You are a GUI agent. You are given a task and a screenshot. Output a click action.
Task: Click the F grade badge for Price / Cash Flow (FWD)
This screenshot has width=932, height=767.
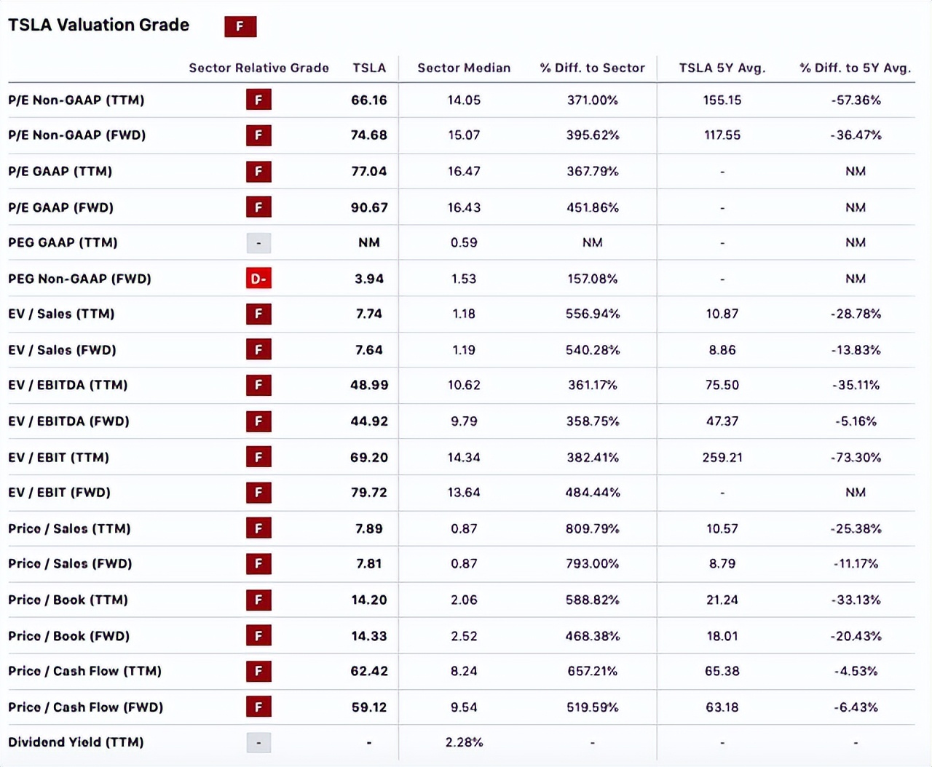pos(258,707)
